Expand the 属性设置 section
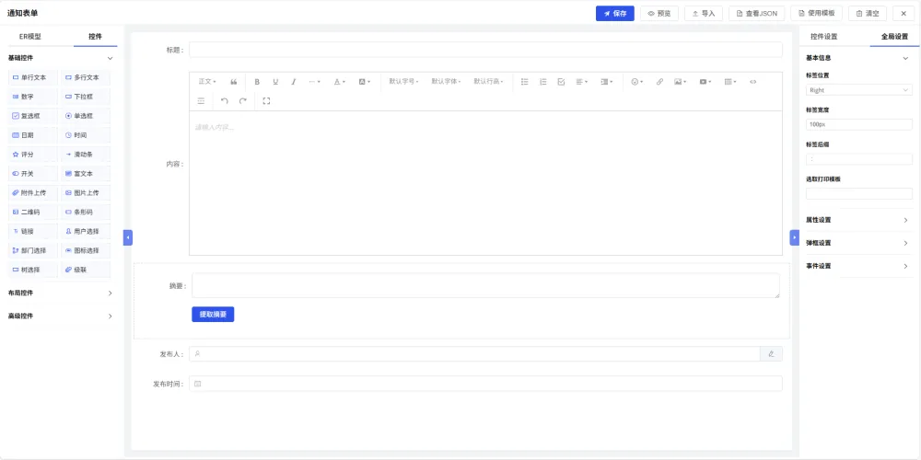 858,220
